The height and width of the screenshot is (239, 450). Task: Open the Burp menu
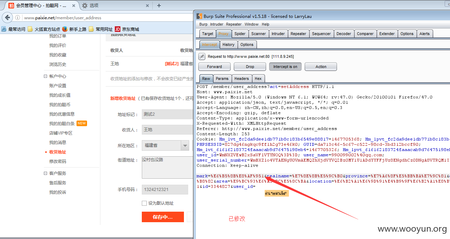[x=203, y=24]
